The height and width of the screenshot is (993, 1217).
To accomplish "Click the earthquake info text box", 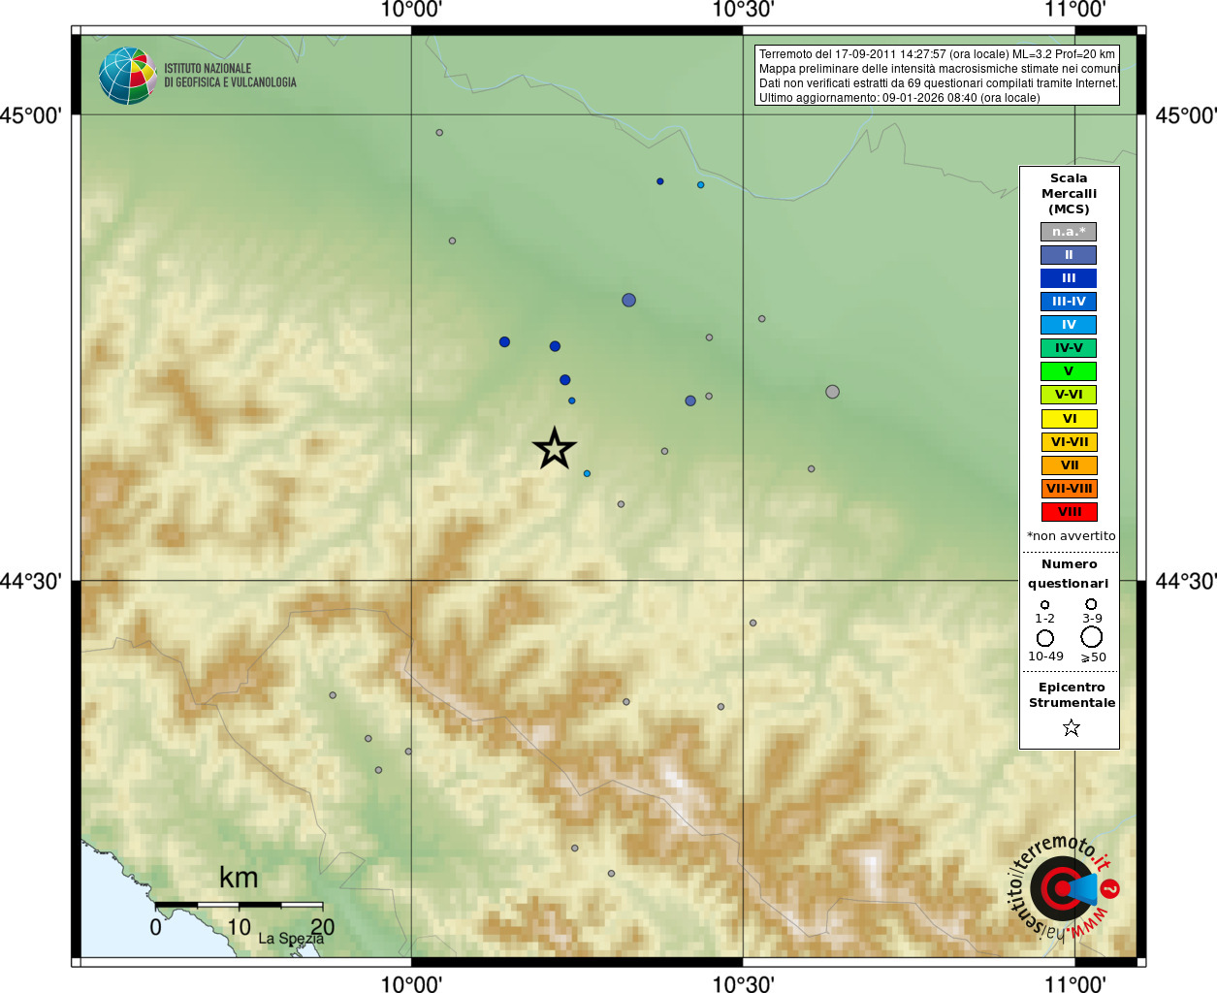I will click(937, 76).
